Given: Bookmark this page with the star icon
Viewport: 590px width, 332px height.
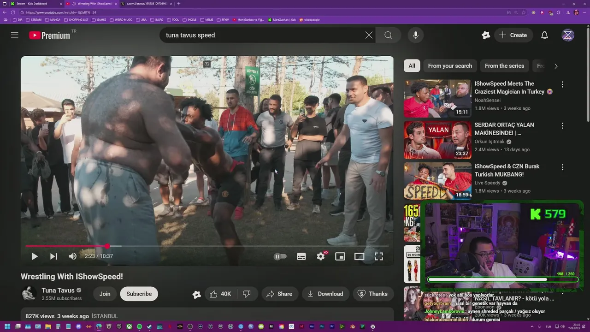Looking at the screenshot, I should pyautogui.click(x=524, y=12).
